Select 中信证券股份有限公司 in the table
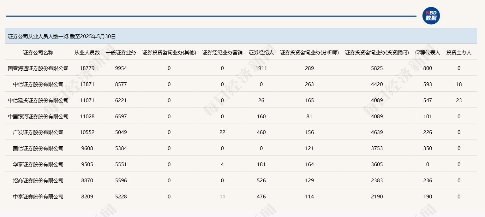Viewport: 485px width, 217px height. [38, 85]
